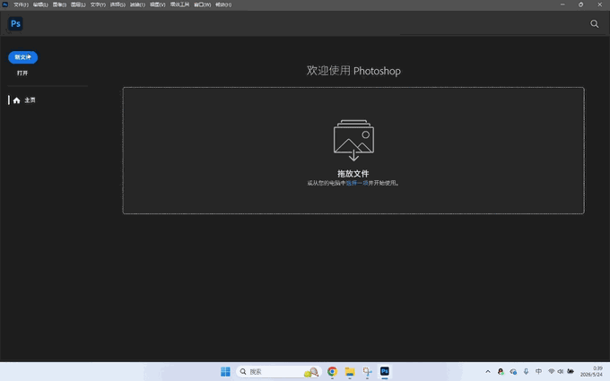Switch the 中 input method indicator
The width and height of the screenshot is (610, 381).
pos(538,372)
